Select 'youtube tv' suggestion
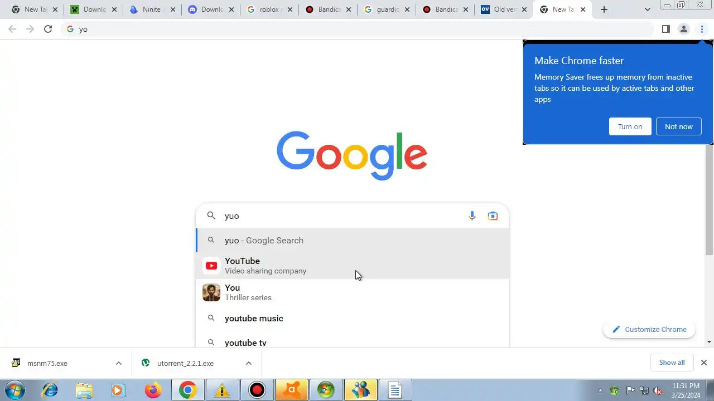Screen dimensions: 714x401 [353, 341]
